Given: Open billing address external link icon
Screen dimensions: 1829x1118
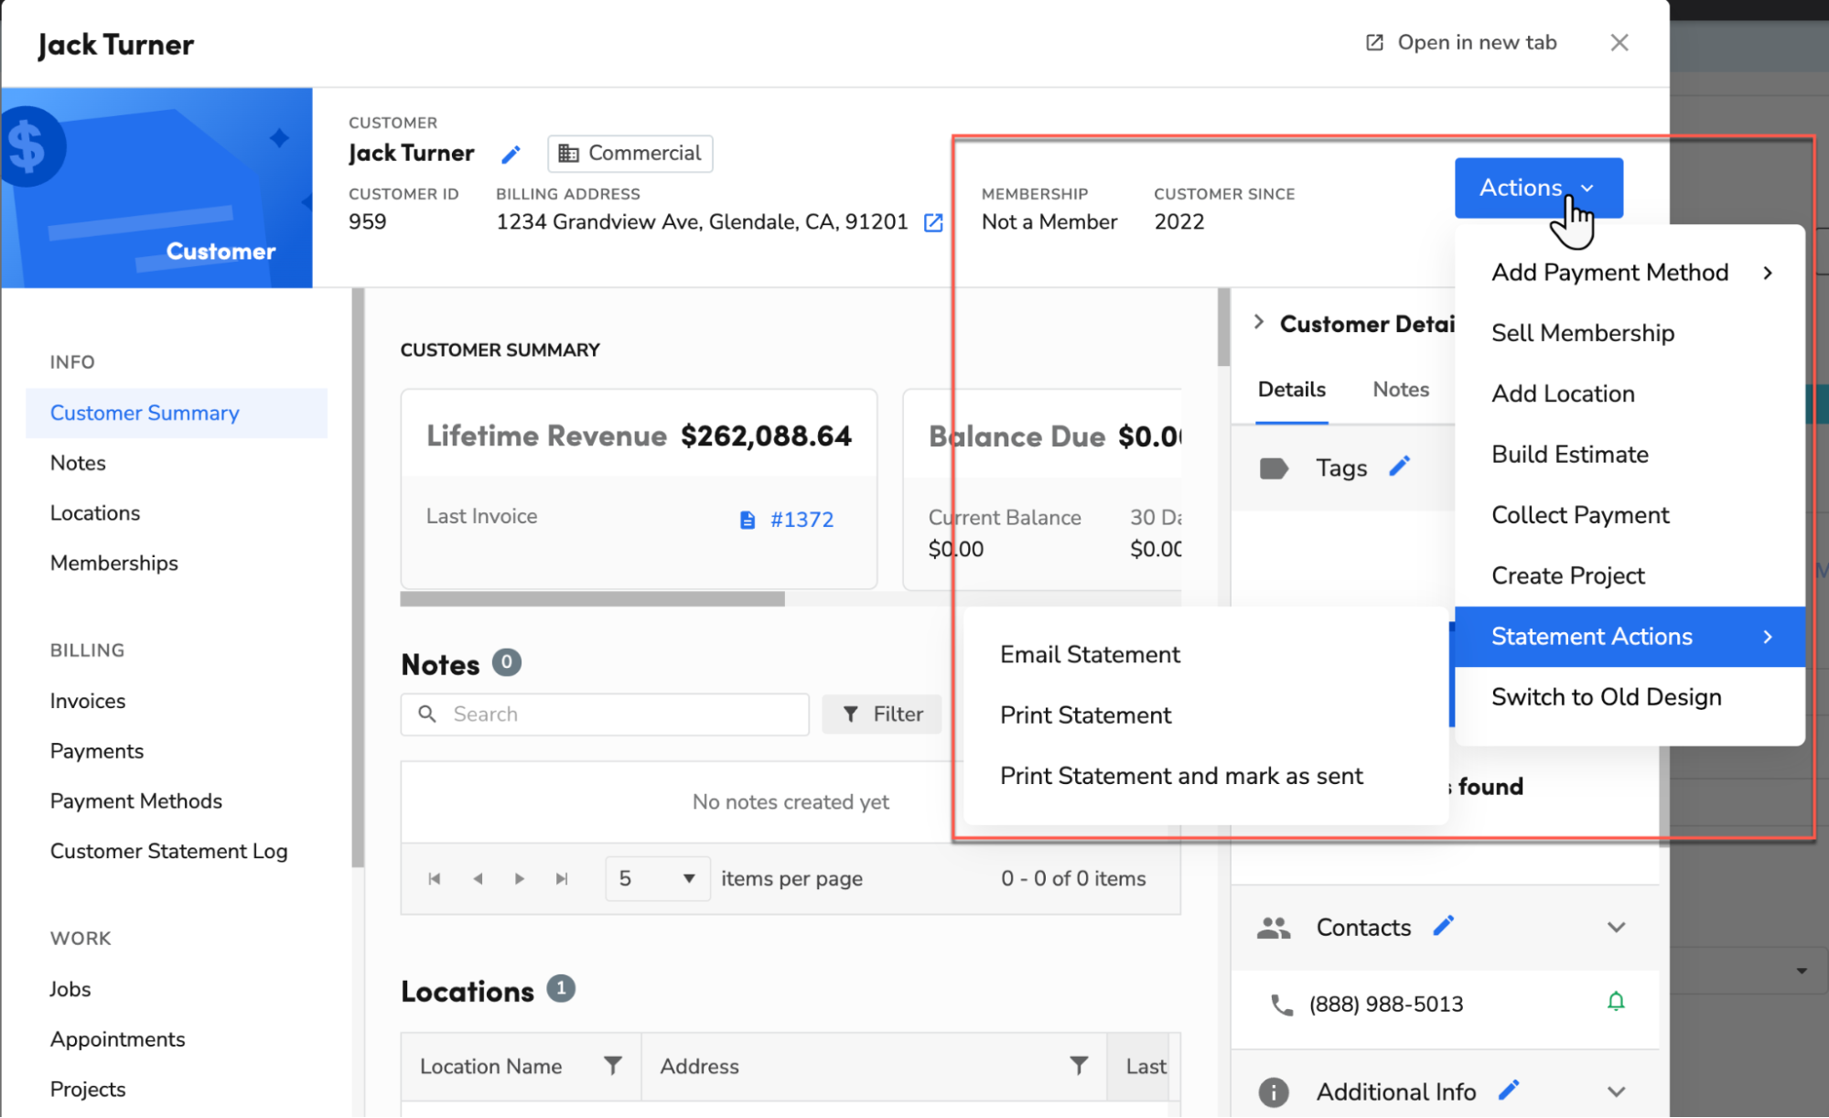Looking at the screenshot, I should point(933,223).
